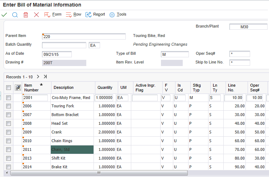The image size is (269, 177).
Task: Click the attachment paperclip column icon
Action: [x=18, y=87]
